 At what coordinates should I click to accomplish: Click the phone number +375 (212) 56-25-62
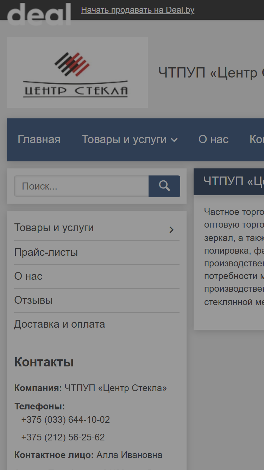click(x=63, y=437)
